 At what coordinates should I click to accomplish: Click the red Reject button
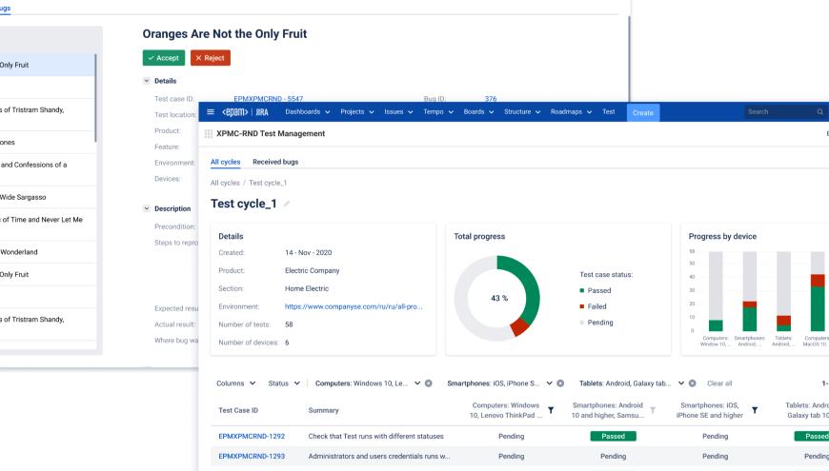[x=210, y=58]
